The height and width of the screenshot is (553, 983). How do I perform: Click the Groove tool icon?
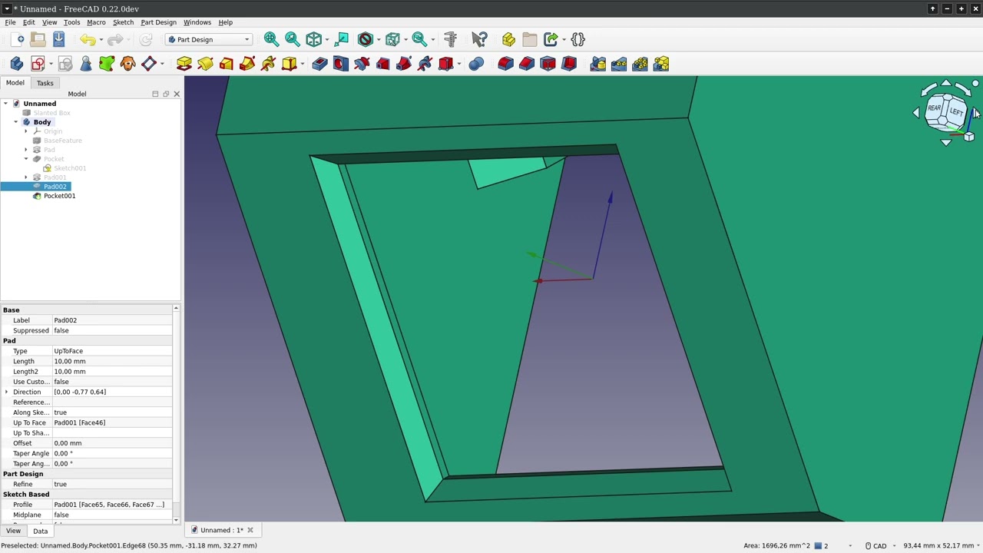pyautogui.click(x=362, y=64)
